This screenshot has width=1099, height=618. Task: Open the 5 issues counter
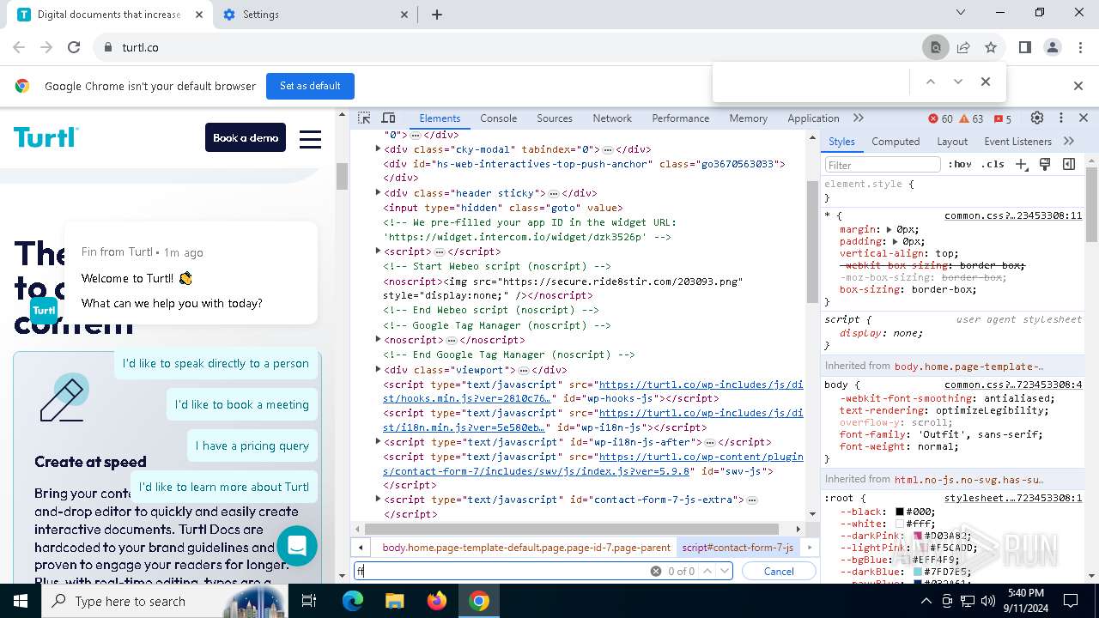pos(1002,118)
